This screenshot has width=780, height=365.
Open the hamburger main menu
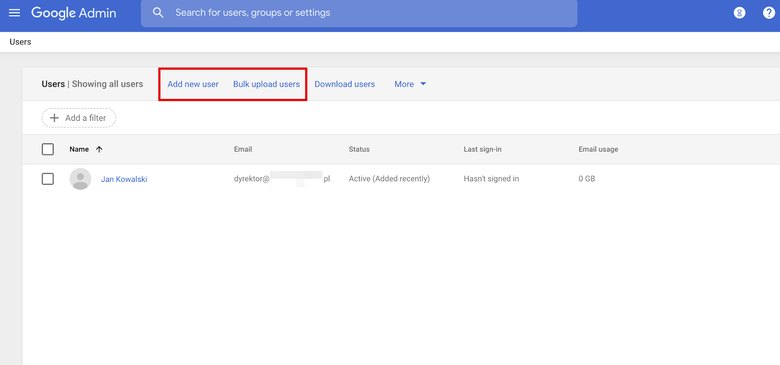(x=15, y=13)
